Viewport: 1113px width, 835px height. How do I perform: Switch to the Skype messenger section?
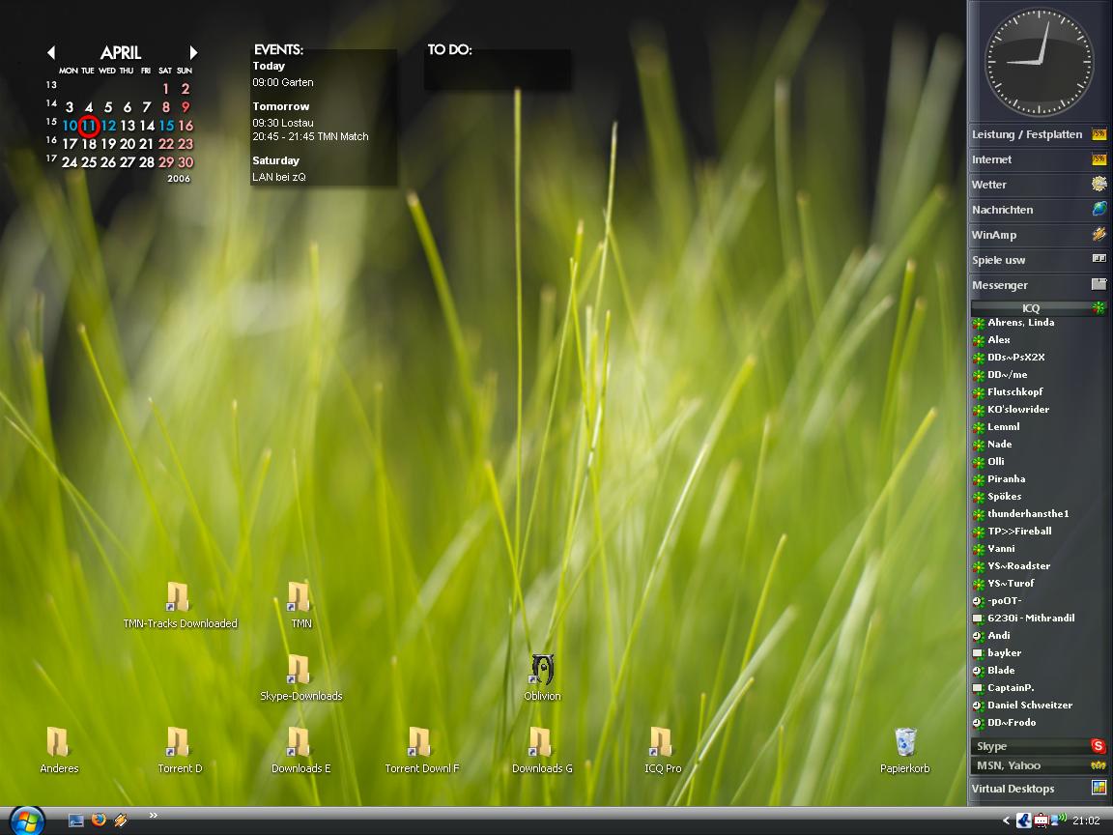tap(1038, 746)
